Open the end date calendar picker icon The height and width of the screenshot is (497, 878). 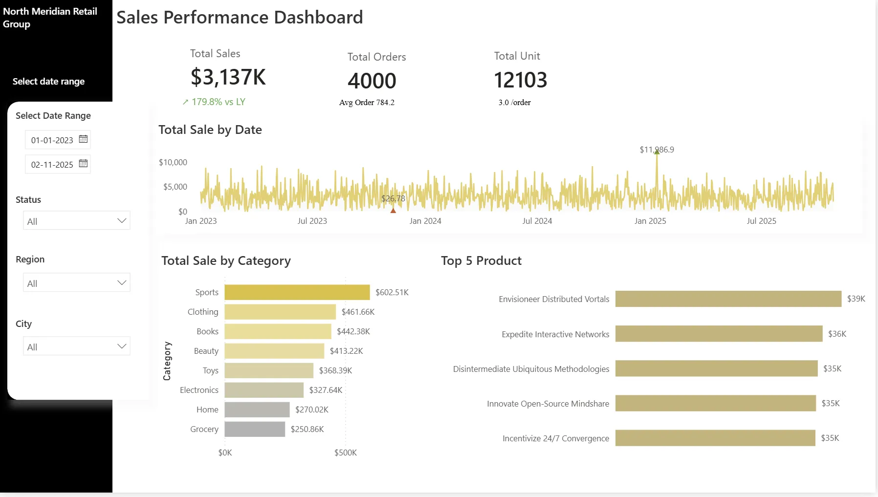[83, 164]
